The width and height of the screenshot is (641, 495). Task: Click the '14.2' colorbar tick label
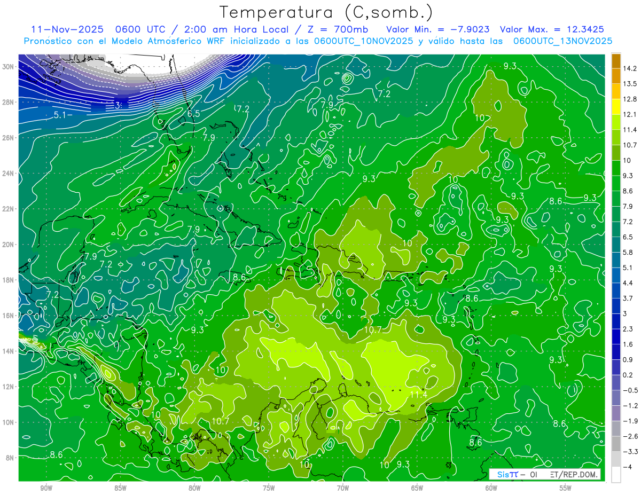630,68
